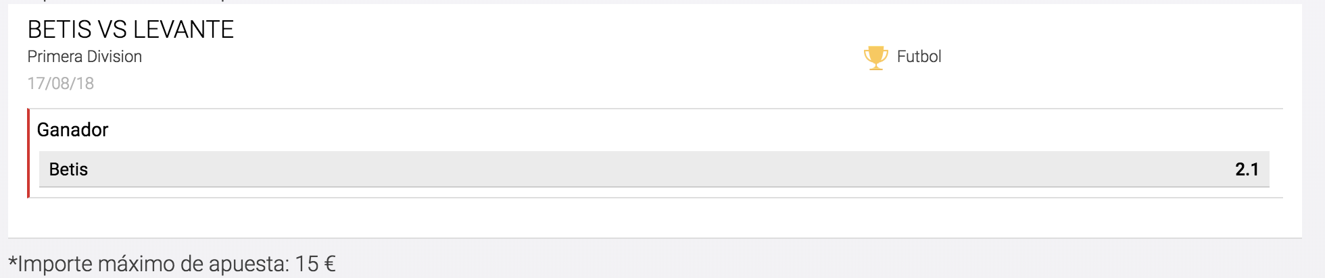Click empty white area below Ganador market
The image size is (1325, 278).
[x=654, y=217]
